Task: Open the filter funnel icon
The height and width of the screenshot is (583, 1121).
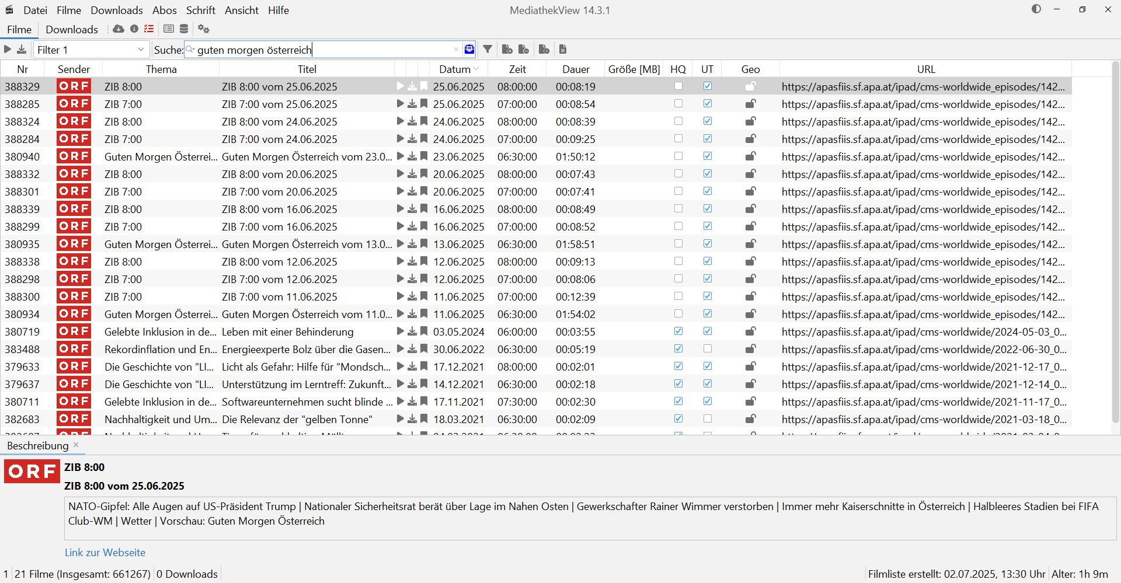Action: 488,50
